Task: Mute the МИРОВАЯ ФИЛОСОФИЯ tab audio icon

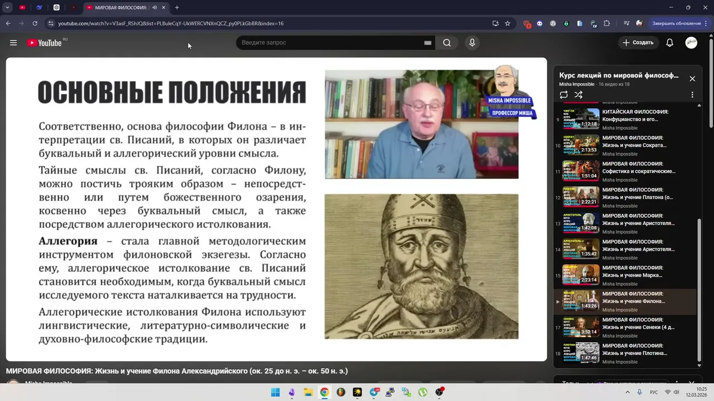Action: (155, 8)
